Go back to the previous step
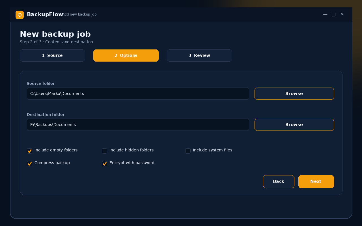The height and width of the screenshot is (226, 362). click(279, 182)
